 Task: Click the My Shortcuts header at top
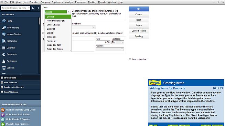click(8, 14)
